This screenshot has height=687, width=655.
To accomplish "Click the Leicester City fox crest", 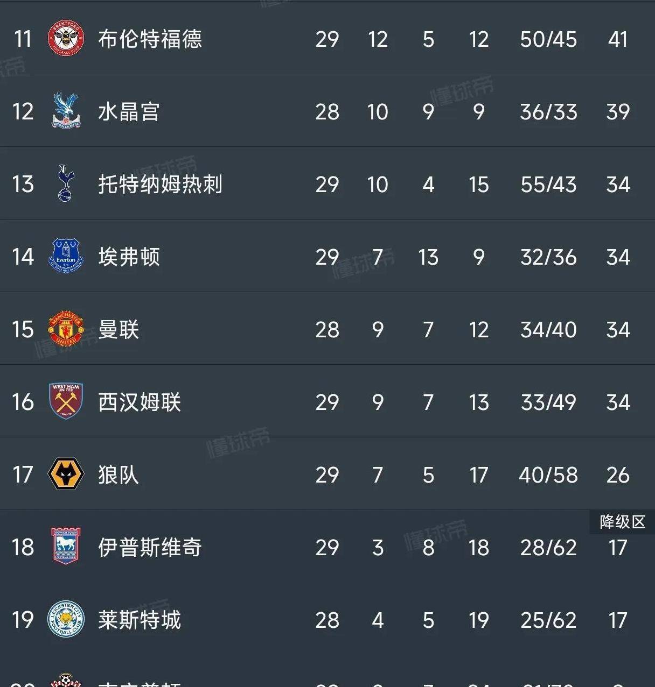I will [x=66, y=619].
